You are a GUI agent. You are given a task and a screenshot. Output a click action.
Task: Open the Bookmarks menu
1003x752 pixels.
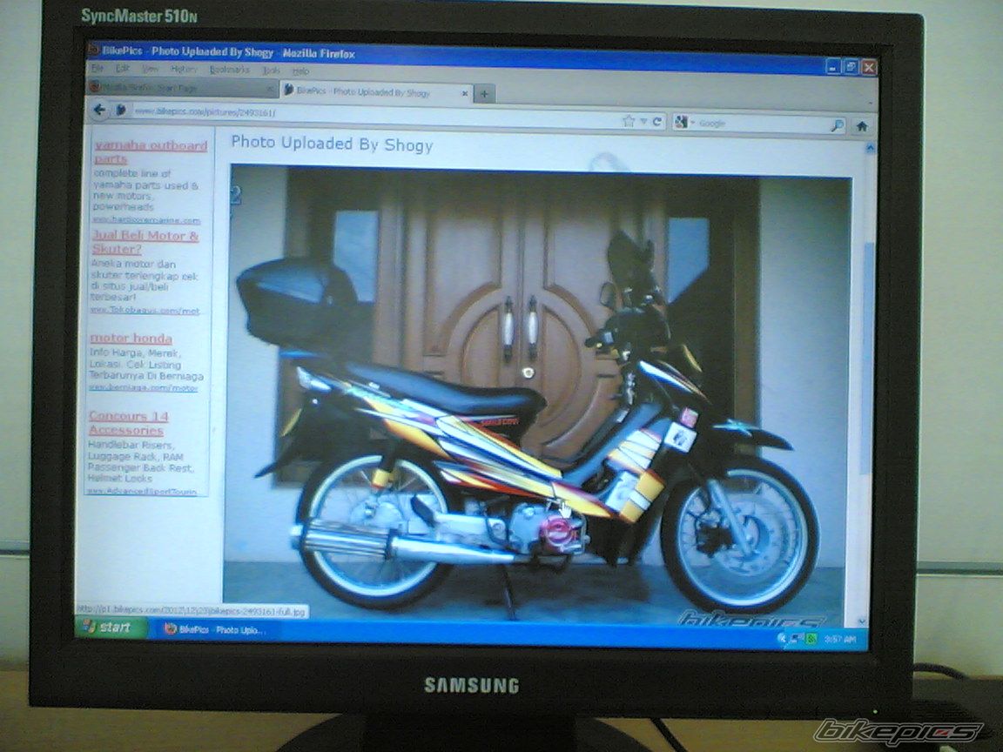(229, 70)
